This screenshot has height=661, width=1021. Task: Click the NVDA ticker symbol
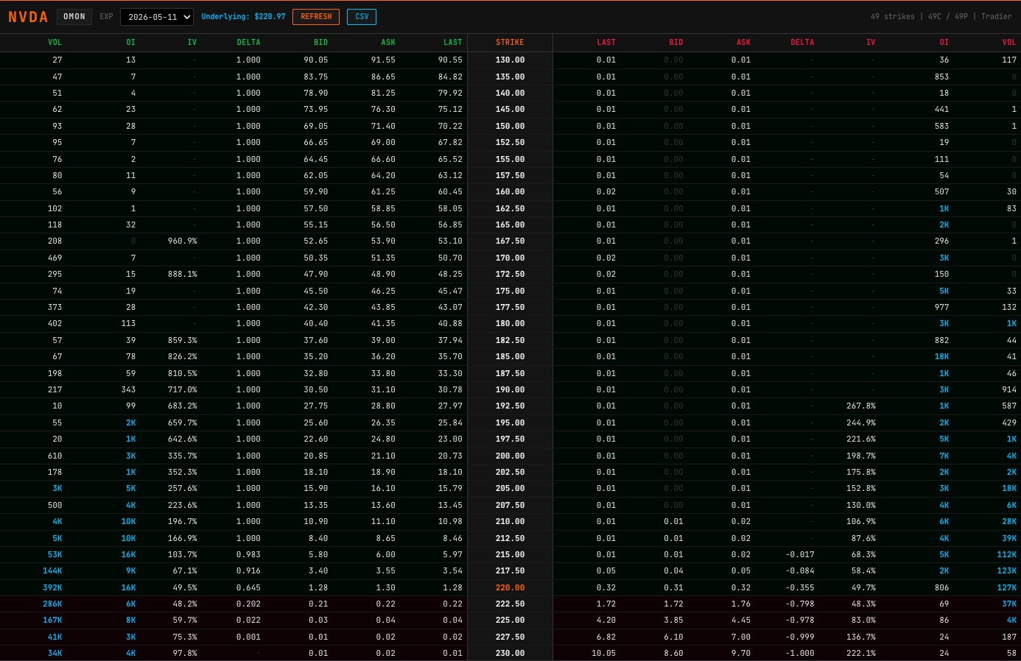(x=28, y=17)
